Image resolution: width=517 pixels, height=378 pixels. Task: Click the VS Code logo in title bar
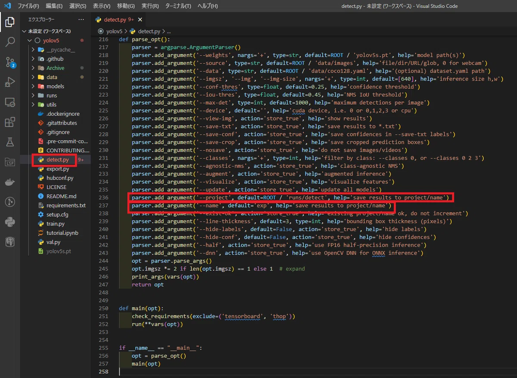click(7, 6)
